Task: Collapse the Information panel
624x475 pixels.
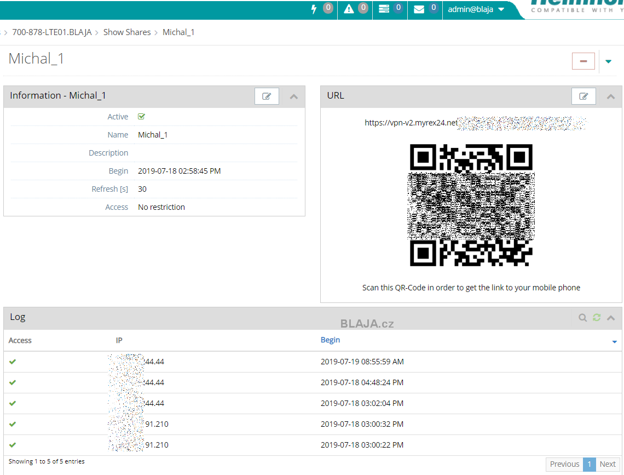Action: [294, 96]
